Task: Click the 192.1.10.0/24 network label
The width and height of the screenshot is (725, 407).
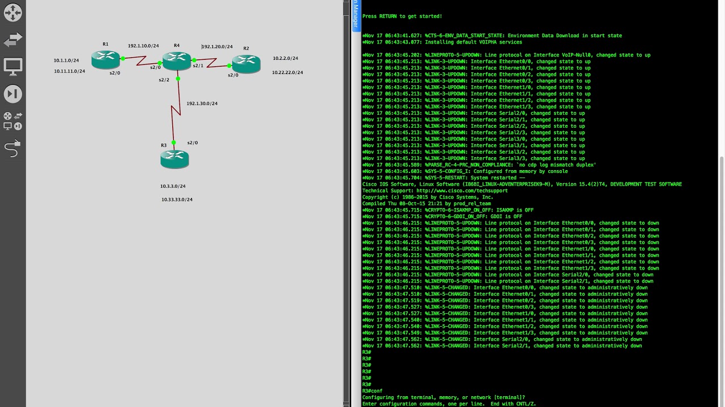Action: pos(143,46)
